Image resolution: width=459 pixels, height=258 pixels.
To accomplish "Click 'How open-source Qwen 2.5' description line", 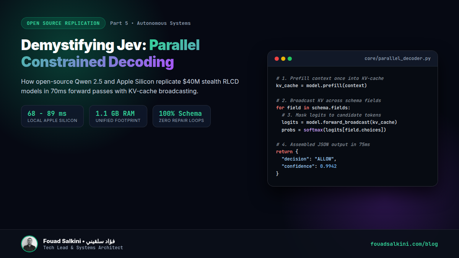I will click(130, 82).
